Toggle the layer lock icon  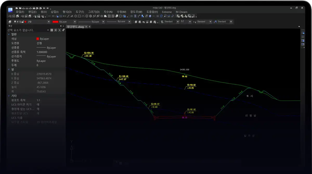click(23, 22)
